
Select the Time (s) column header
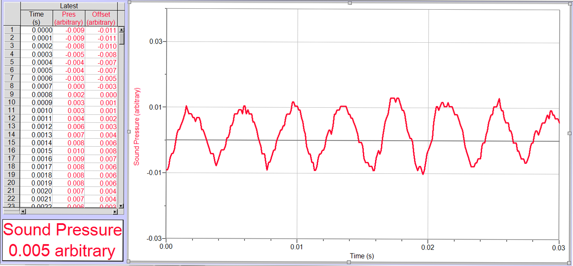coord(36,17)
